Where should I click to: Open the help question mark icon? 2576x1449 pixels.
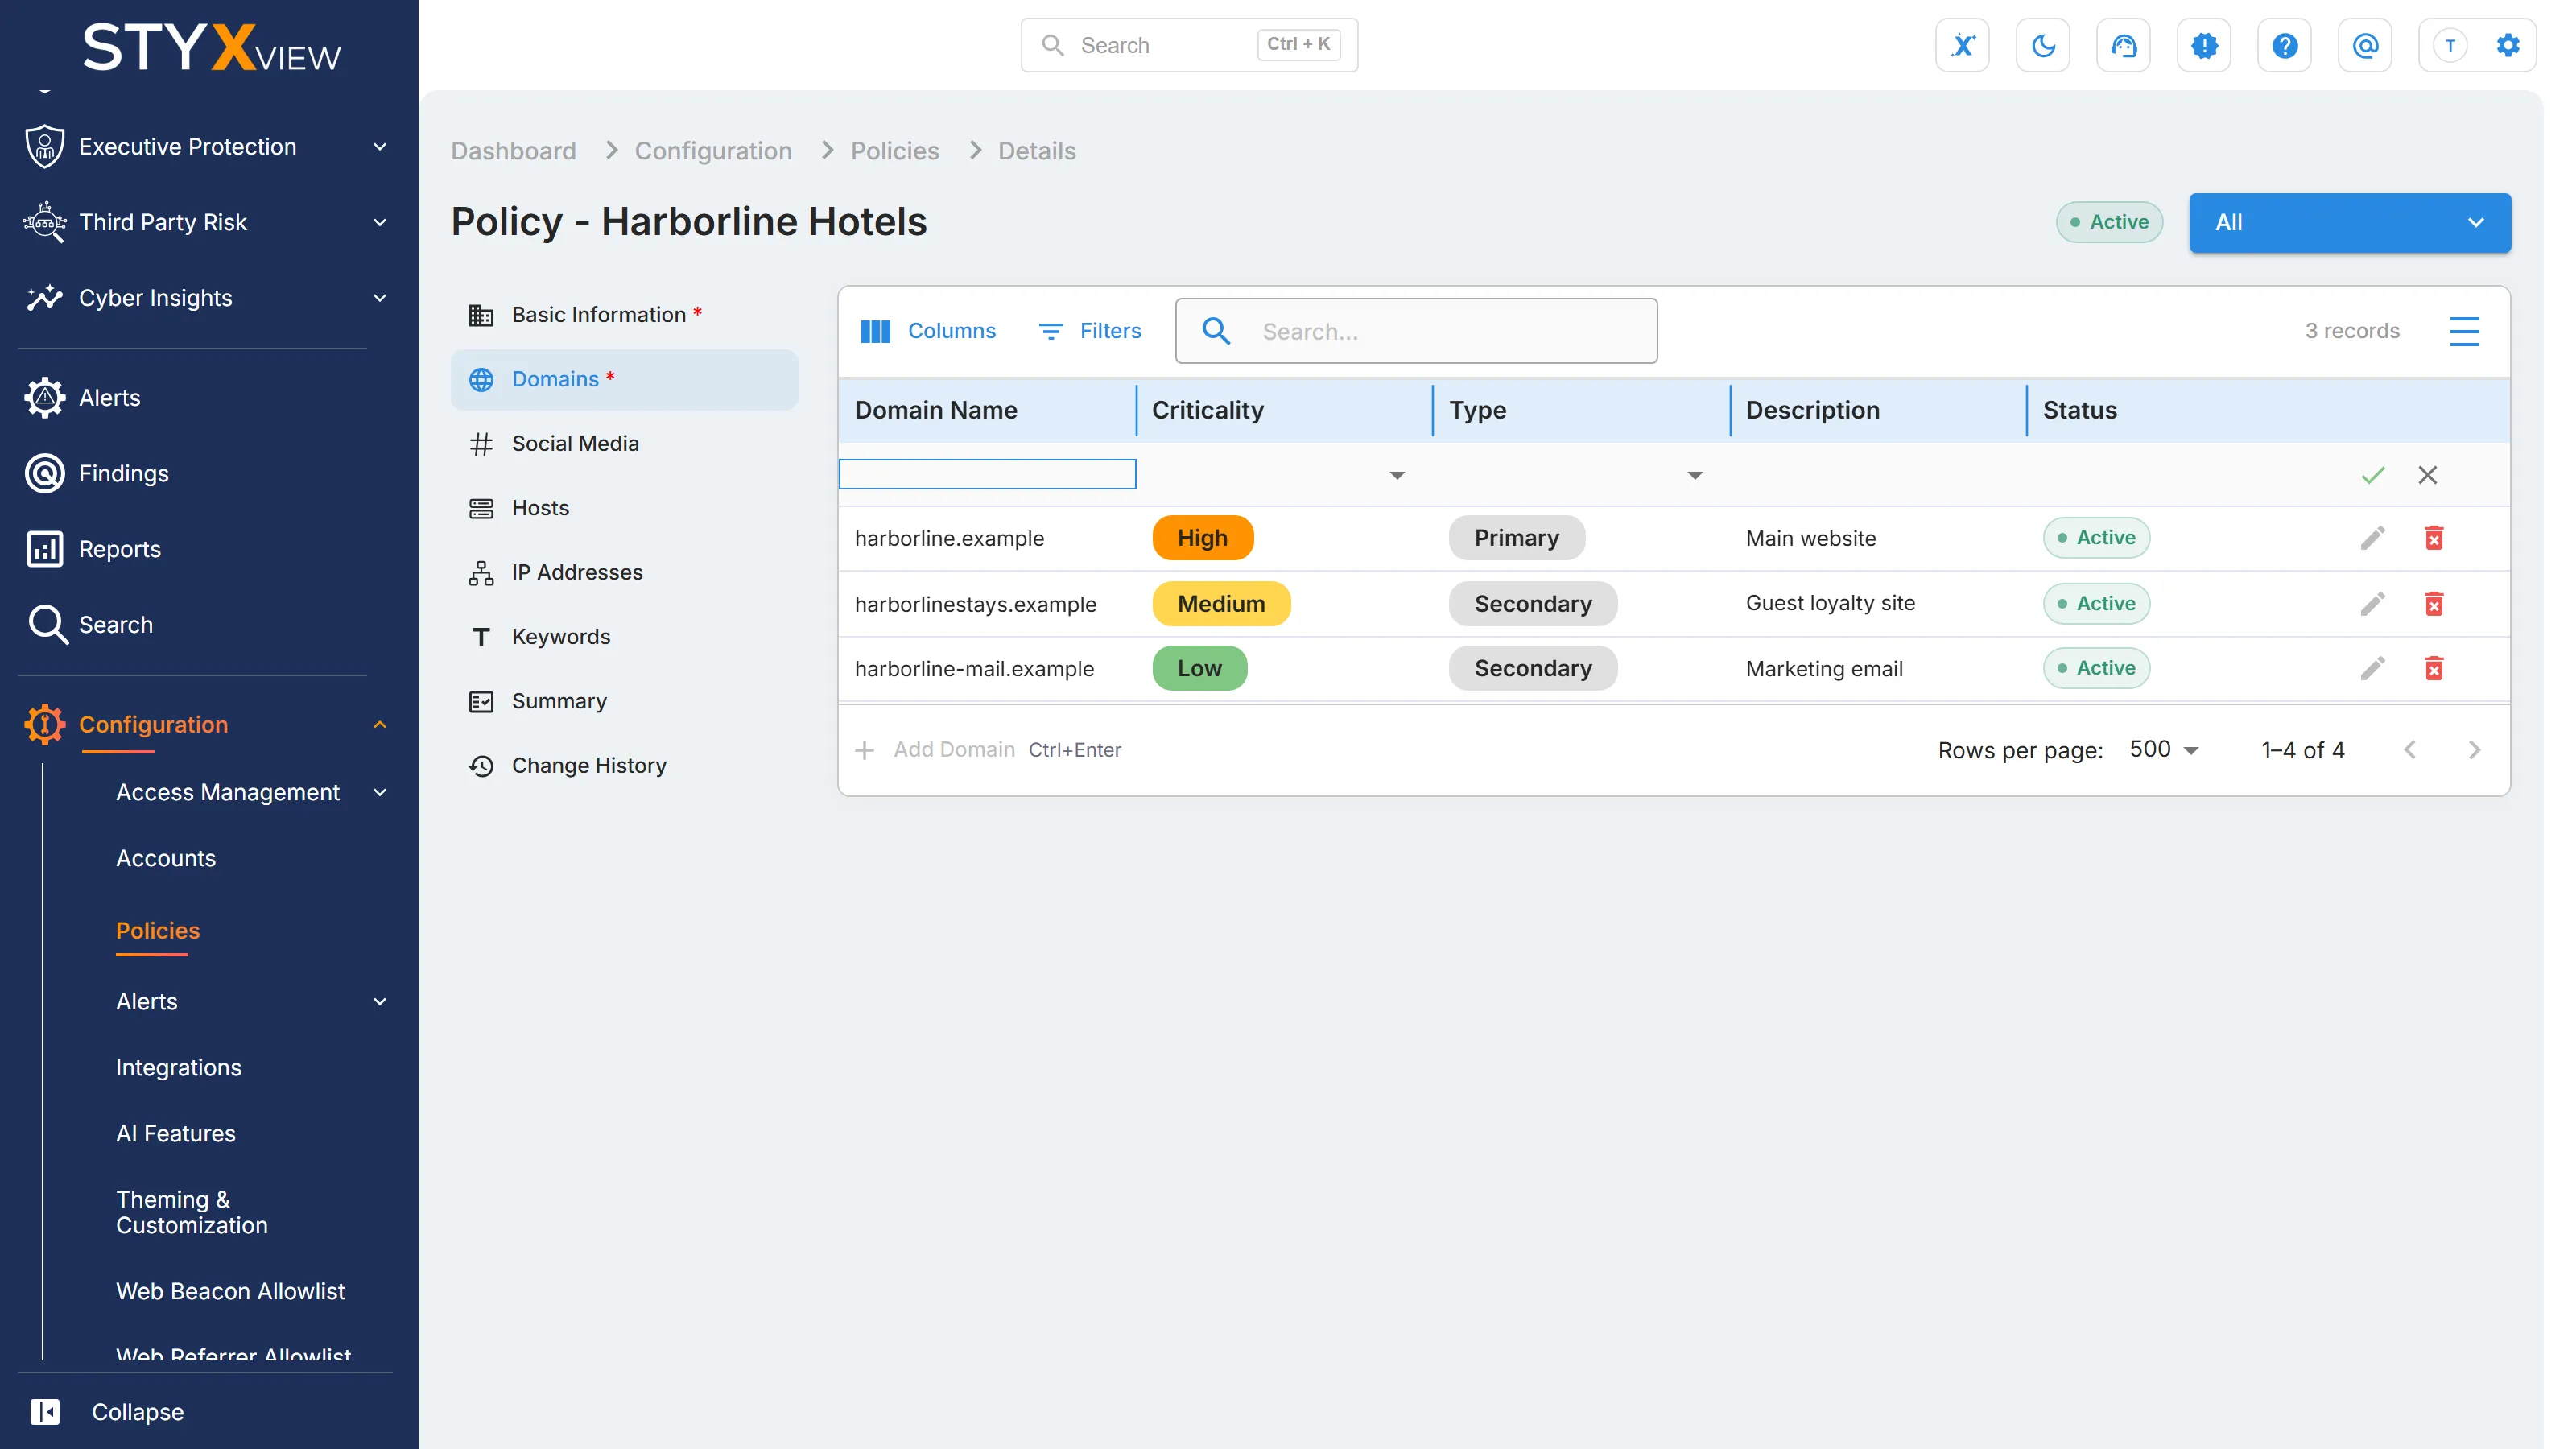tap(2284, 45)
